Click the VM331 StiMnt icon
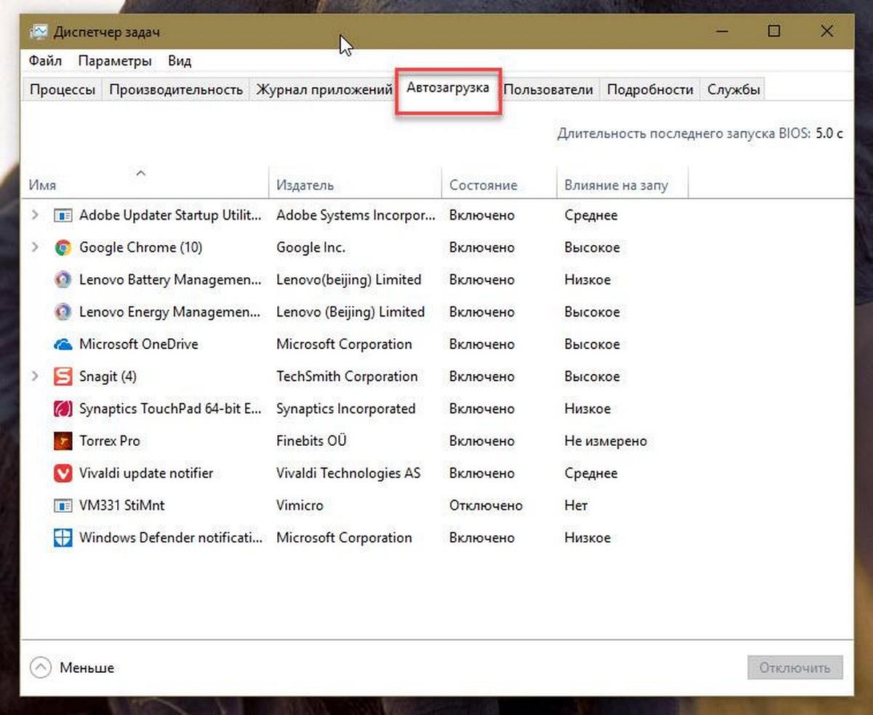The width and height of the screenshot is (873, 715). click(63, 506)
